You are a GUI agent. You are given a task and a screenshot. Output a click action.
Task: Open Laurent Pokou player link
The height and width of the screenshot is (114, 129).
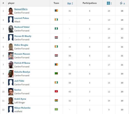[x=22, y=18]
